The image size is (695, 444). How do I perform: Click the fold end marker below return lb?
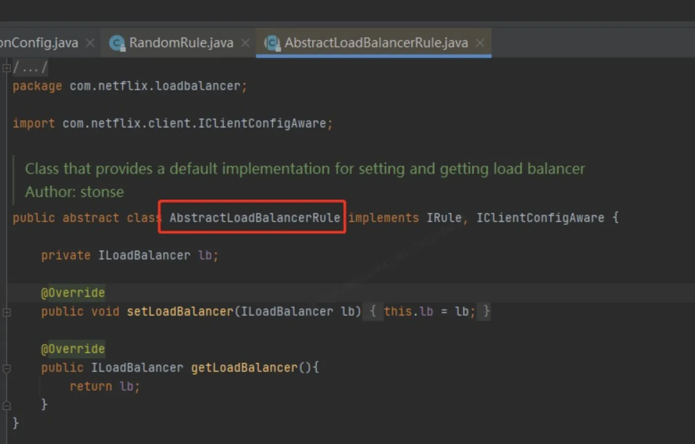[6, 405]
